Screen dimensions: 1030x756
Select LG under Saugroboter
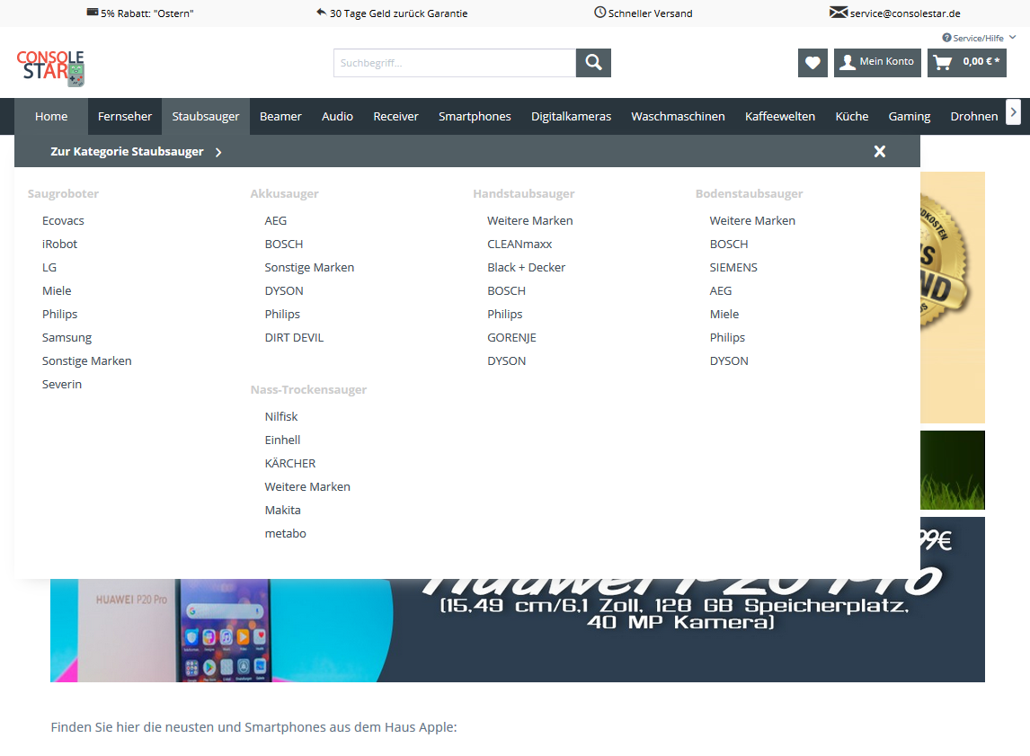[x=49, y=267]
